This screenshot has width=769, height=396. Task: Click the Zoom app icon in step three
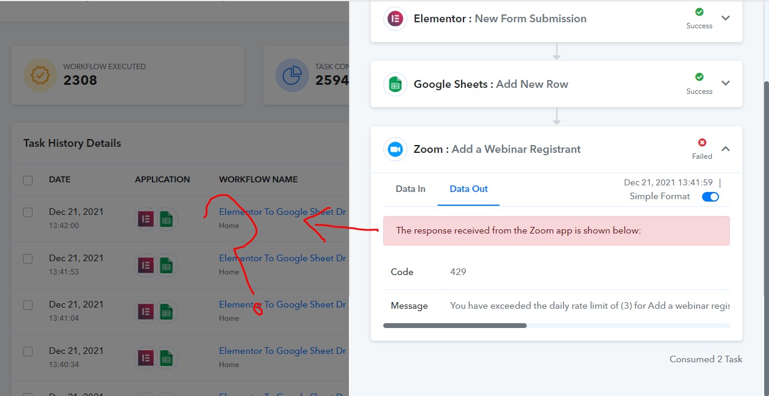[x=395, y=149]
